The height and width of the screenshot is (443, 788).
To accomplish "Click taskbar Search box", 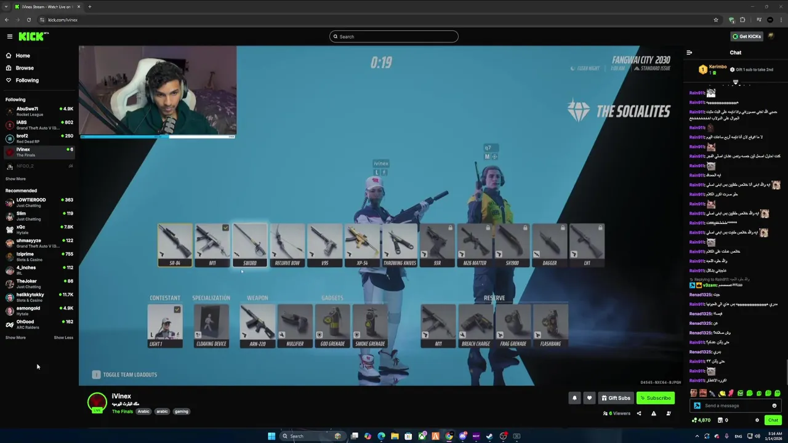I will pos(312,436).
